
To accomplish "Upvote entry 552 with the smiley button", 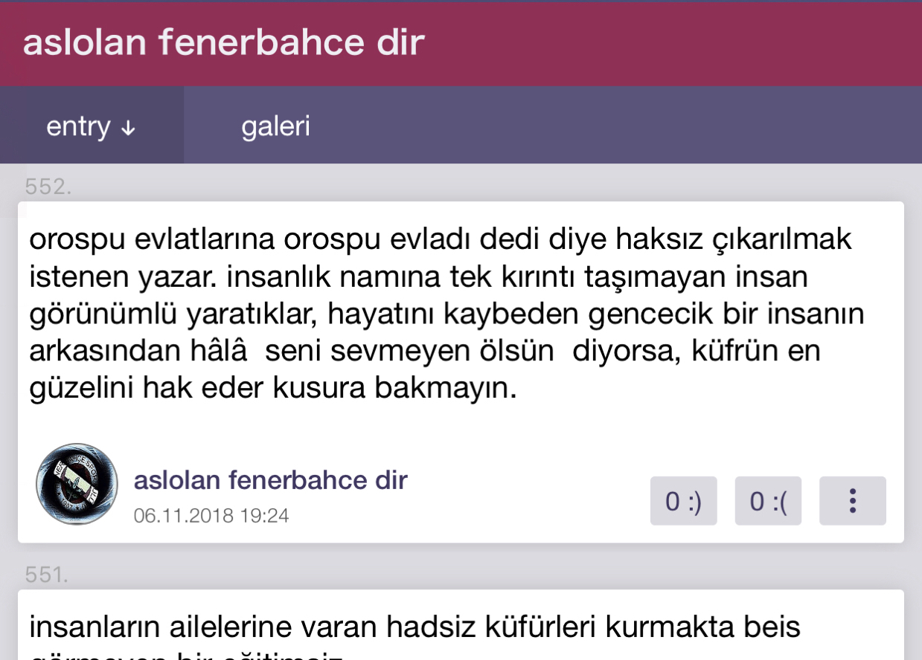I will pyautogui.click(x=683, y=501).
